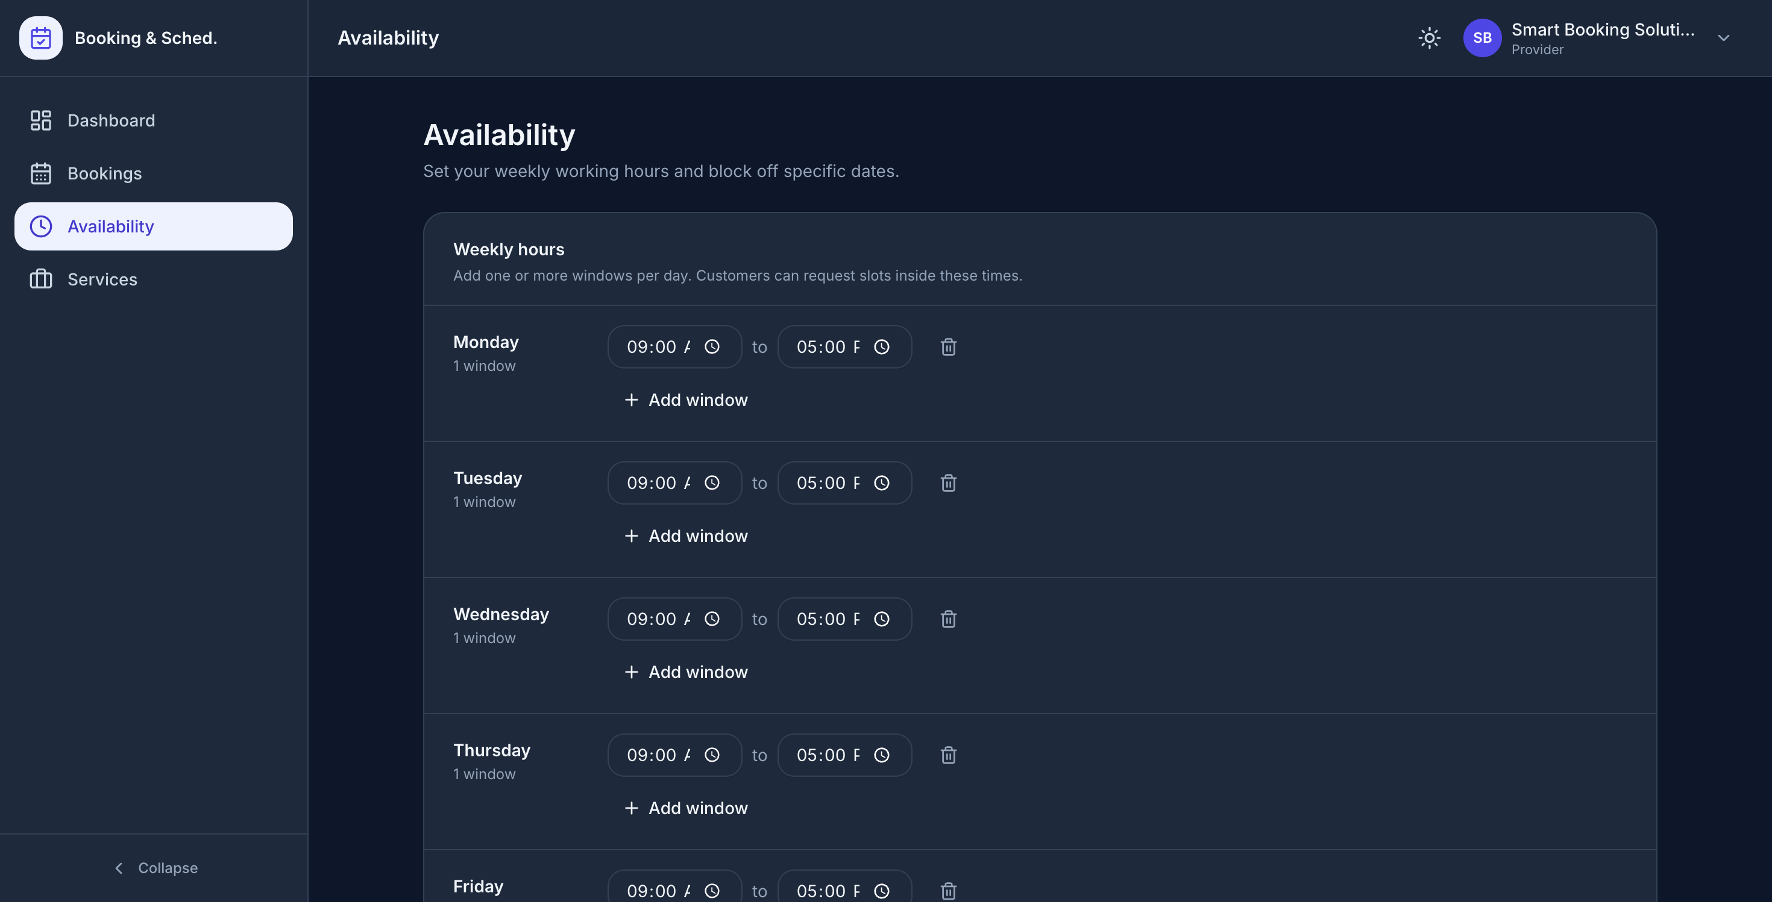
Task: Click the Booking & Sched. calendar logo
Action: (40, 38)
